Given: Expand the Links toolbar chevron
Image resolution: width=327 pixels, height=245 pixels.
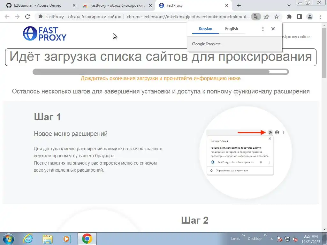Looking at the screenshot, I should coord(243,235).
